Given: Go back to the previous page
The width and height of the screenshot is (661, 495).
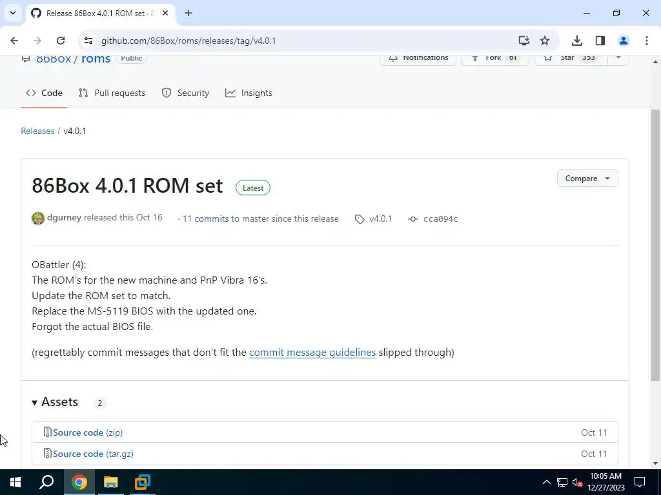Looking at the screenshot, I should click(x=14, y=41).
